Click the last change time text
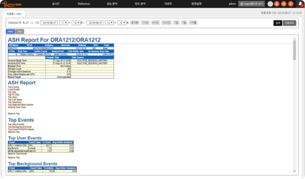The height and width of the screenshot is (179, 305). tap(281, 13)
